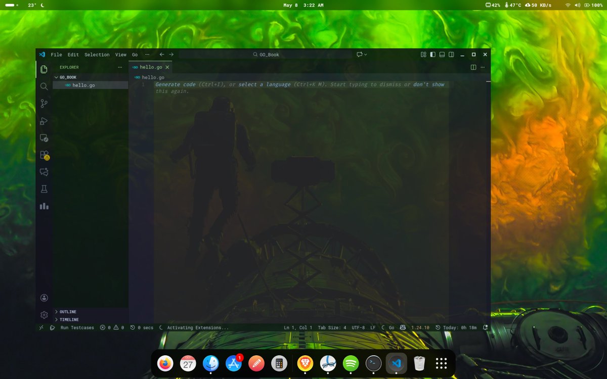Open the Edit menu
The image size is (607, 379).
pos(73,55)
